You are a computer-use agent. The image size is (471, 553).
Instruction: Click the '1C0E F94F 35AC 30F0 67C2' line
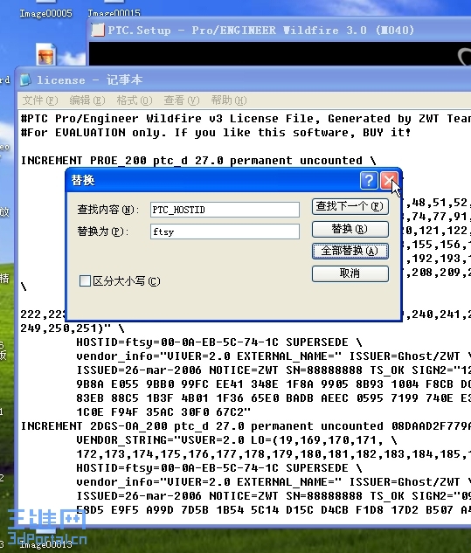163,412
